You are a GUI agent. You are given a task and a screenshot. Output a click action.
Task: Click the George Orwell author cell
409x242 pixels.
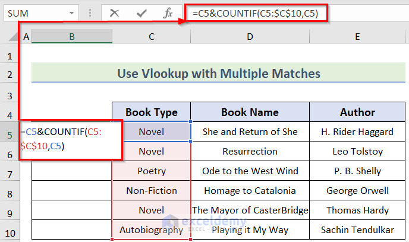(x=357, y=191)
